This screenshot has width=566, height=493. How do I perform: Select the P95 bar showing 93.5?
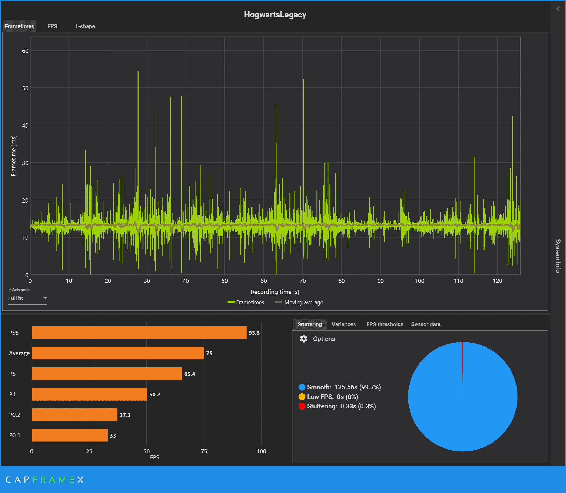(x=139, y=333)
